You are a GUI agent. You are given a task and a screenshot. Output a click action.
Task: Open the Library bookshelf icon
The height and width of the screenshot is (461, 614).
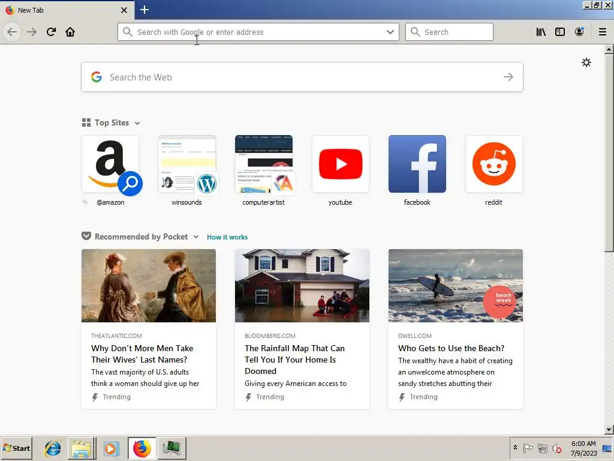(x=541, y=32)
